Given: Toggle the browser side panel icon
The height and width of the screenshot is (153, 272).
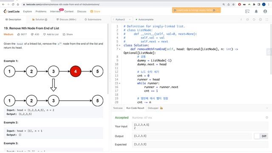Looking at the screenshot, I should [x=259, y=4].
